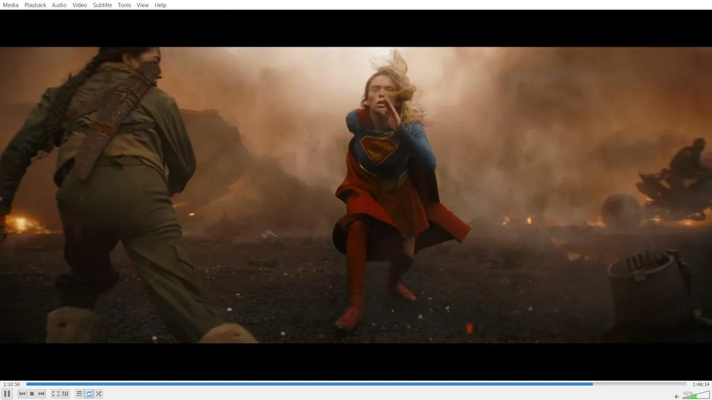712x400 pixels.
Task: Open the Media menu
Action: [11, 5]
